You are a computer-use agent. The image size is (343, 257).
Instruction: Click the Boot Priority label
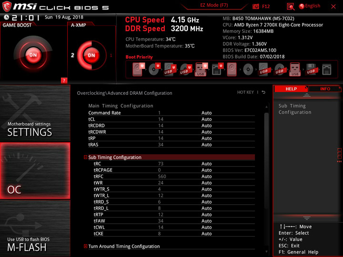tap(139, 57)
